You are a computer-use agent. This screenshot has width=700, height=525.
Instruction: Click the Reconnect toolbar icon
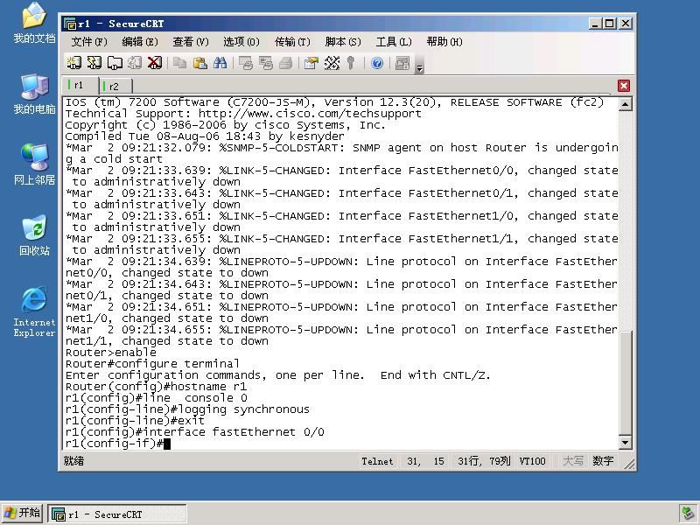click(135, 63)
